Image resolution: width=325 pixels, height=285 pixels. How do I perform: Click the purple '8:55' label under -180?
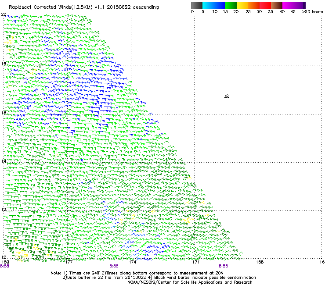pyautogui.click(x=4, y=266)
